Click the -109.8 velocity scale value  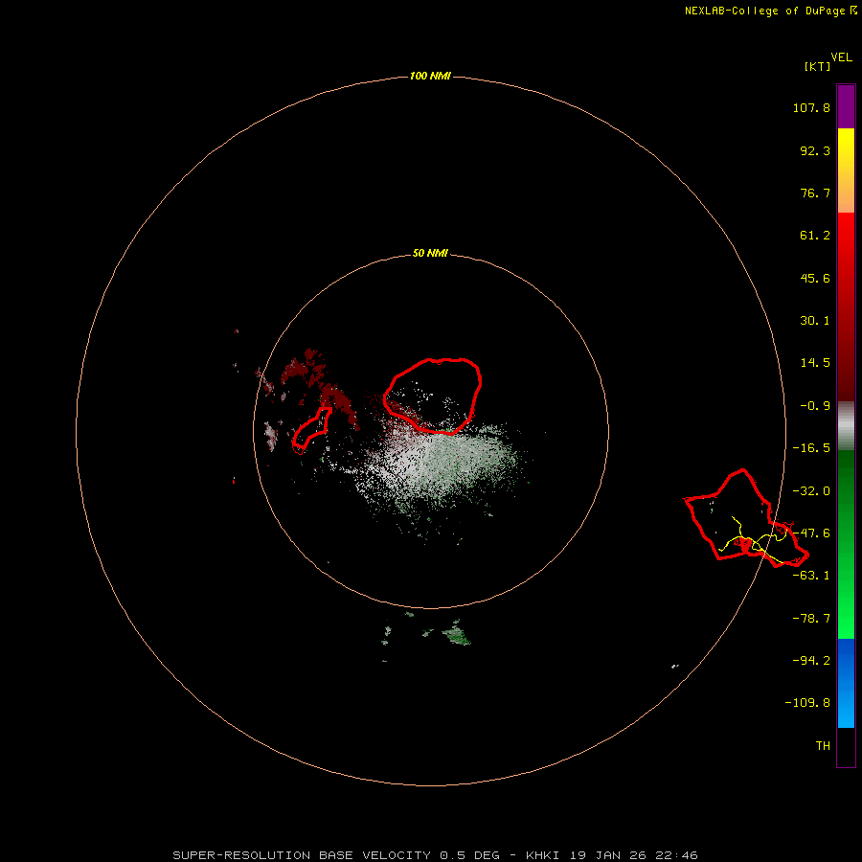point(807,703)
